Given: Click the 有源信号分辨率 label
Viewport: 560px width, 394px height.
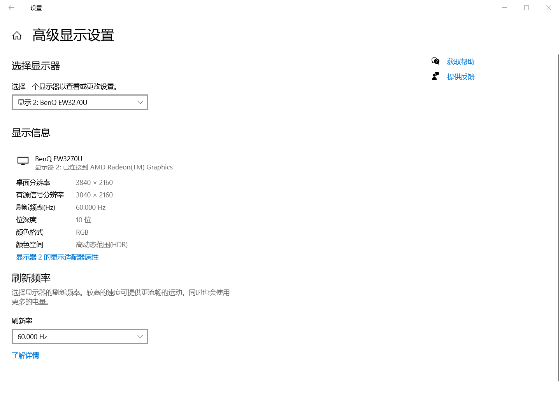Looking at the screenshot, I should tap(40, 195).
